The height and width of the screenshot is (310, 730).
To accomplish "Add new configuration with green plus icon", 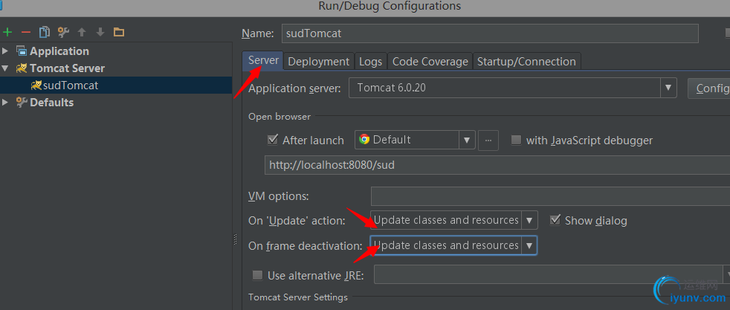I will point(7,32).
